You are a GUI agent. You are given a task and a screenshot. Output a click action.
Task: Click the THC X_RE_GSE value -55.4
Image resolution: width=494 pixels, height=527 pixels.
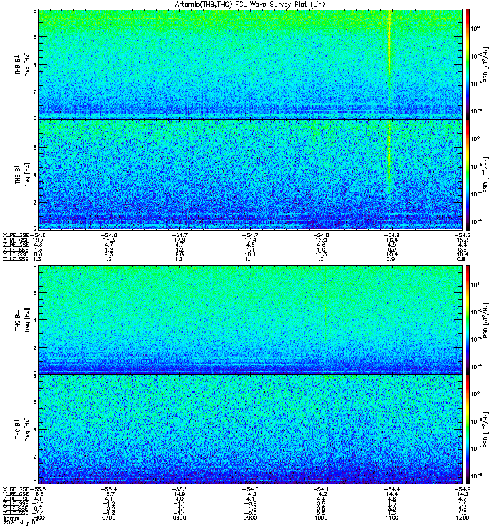click(x=109, y=489)
